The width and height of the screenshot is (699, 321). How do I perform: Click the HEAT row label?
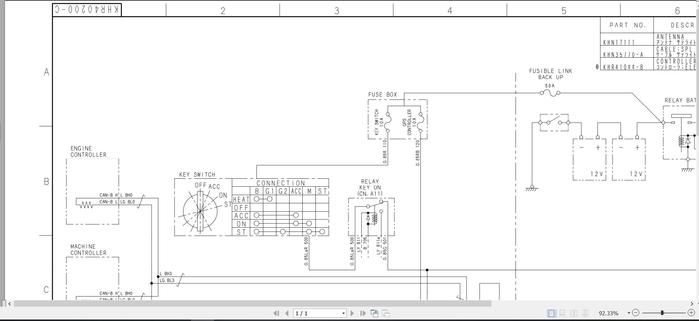click(x=241, y=199)
